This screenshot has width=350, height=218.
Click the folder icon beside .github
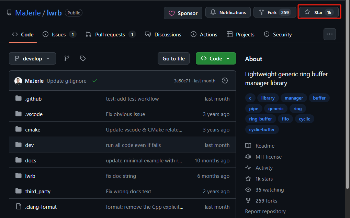19,99
